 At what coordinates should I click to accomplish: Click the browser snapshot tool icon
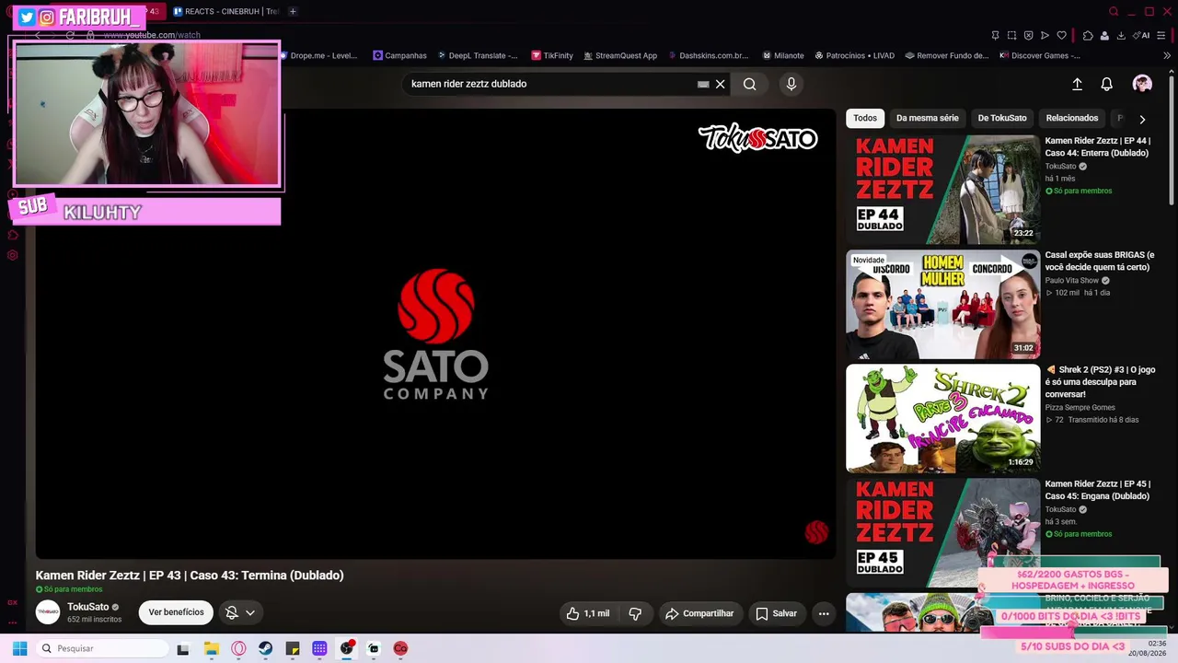click(1011, 35)
